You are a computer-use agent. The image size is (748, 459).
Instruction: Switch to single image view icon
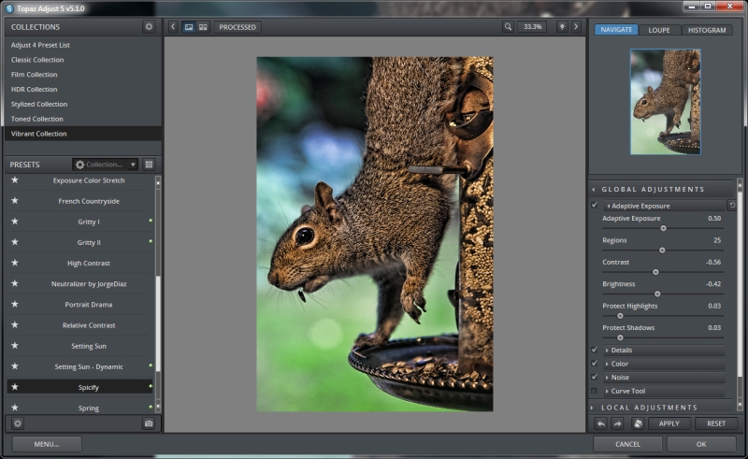click(x=188, y=27)
